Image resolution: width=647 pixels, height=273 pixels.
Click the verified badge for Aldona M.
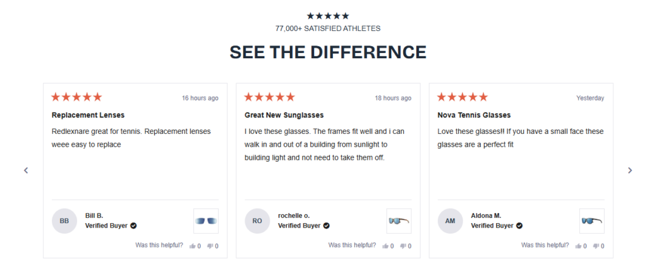point(519,226)
